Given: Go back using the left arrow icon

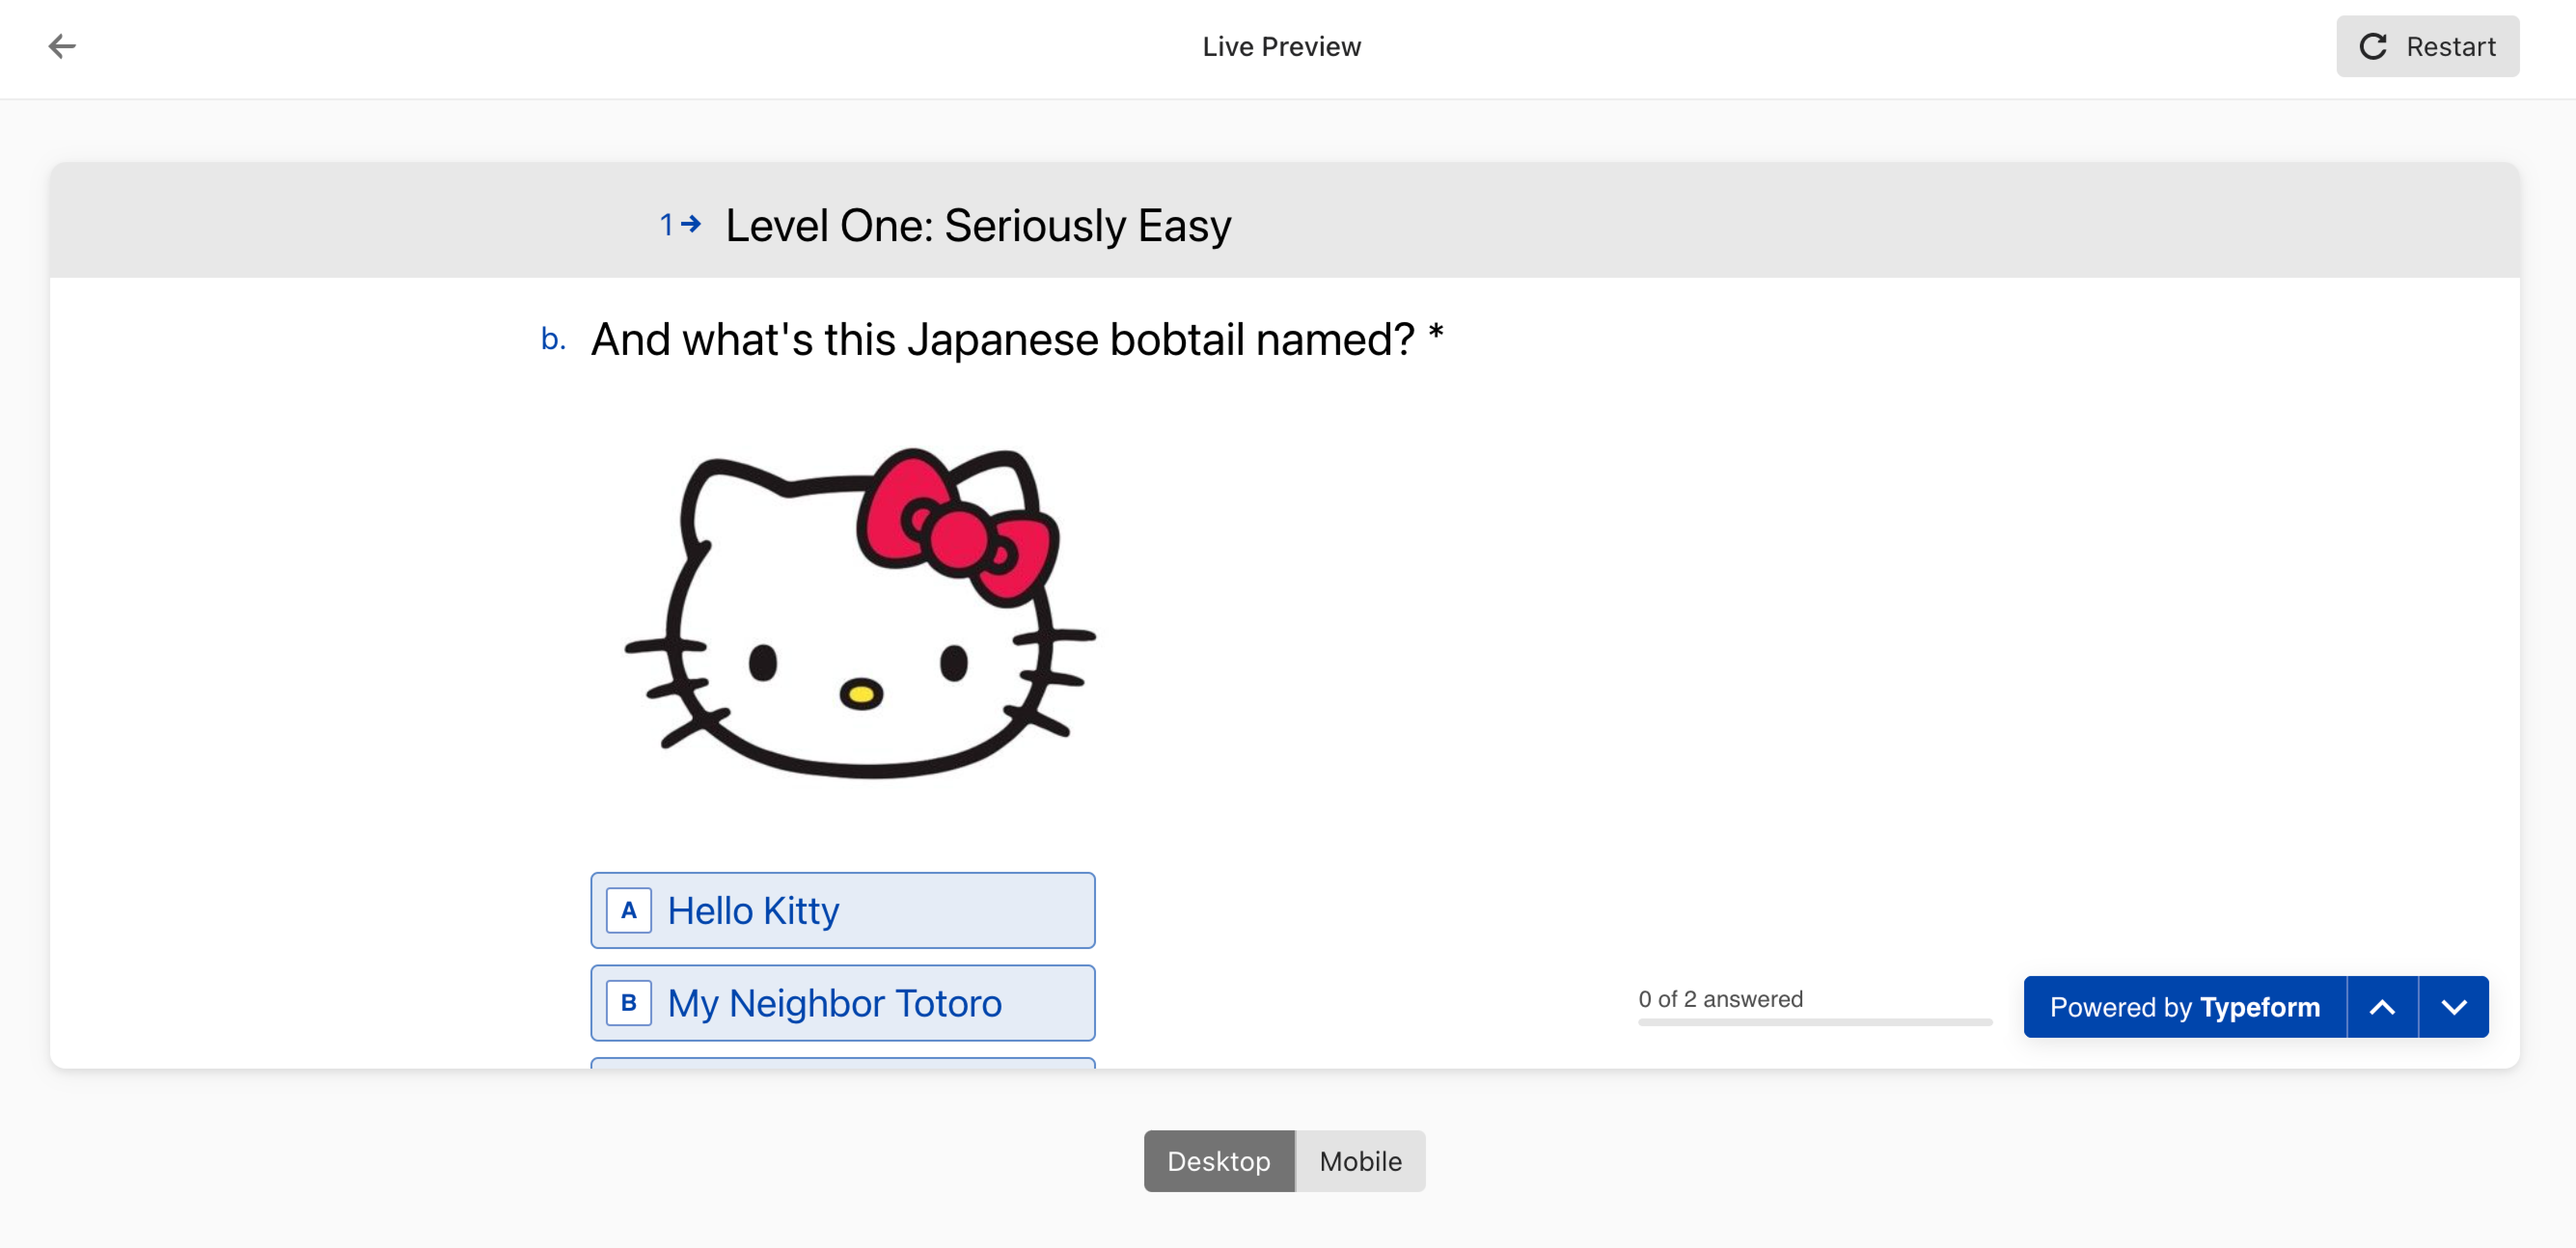Looking at the screenshot, I should 62,46.
